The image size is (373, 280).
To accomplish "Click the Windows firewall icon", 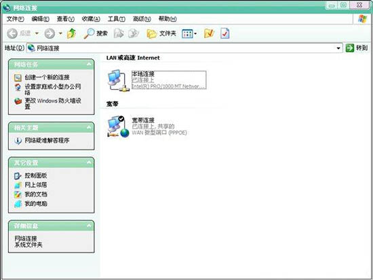I will click(18, 101).
